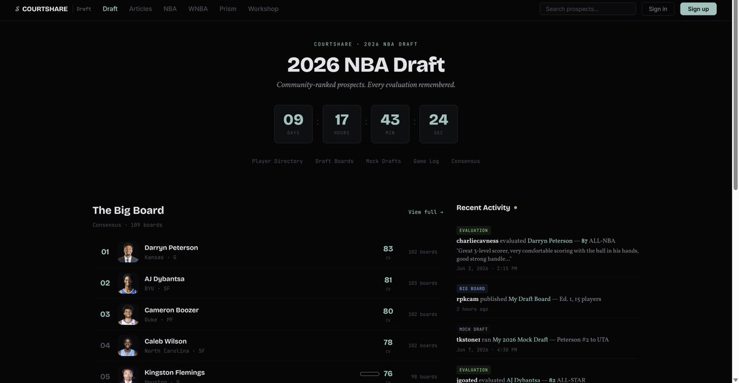Open the Prism tab
739x383 pixels.
click(227, 9)
